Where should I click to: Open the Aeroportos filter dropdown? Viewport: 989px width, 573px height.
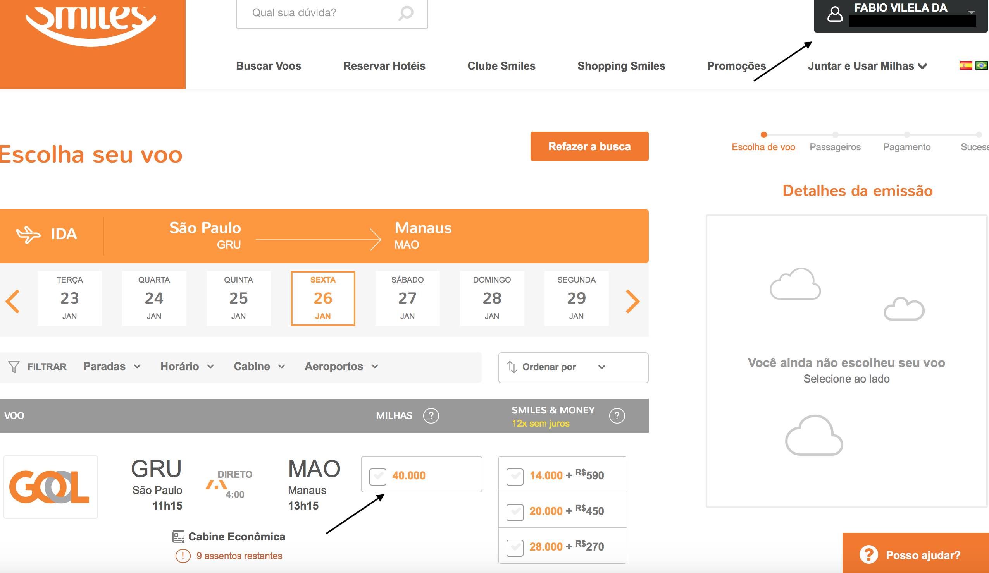coord(341,366)
